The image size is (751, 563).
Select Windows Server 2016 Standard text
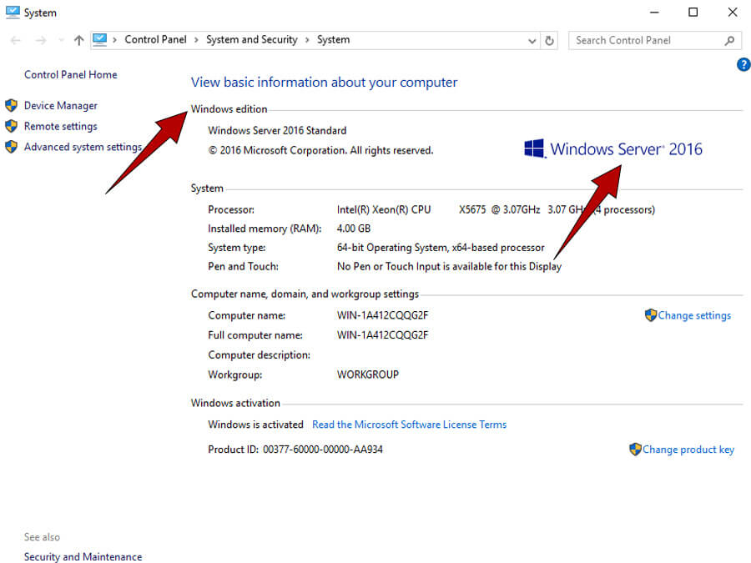[277, 131]
